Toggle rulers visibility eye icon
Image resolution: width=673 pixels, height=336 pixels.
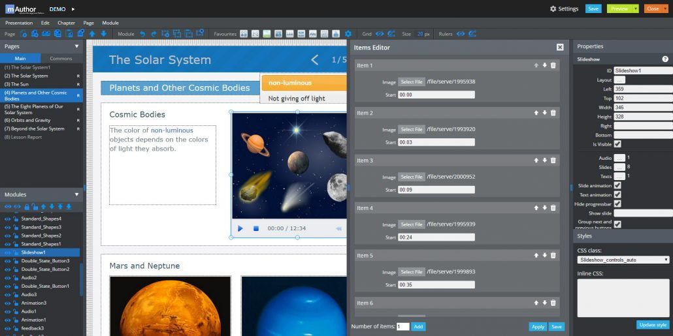(x=461, y=34)
